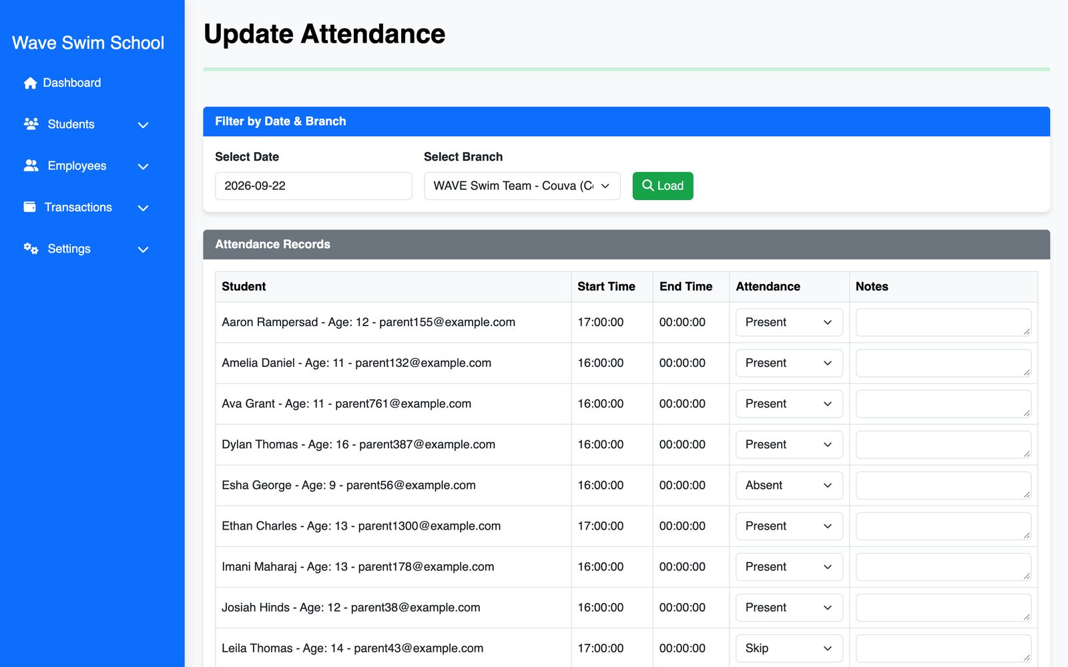Expand the Settings menu chevron
Viewport: 1068px width, 667px height.
click(x=143, y=249)
